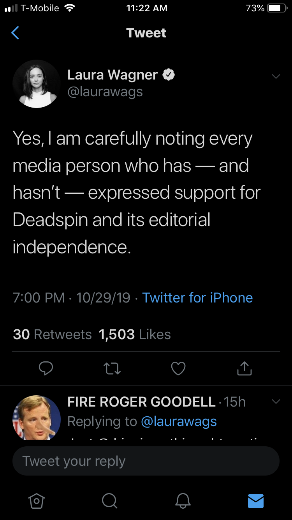Open FIRE ROGER GOODELL's avatar
This screenshot has width=292, height=520.
click(x=37, y=418)
